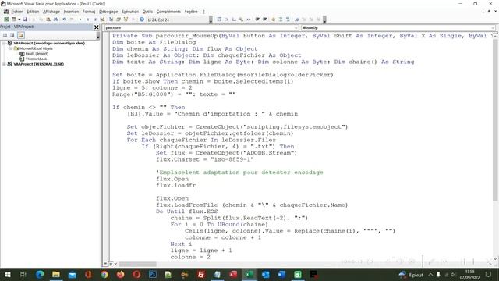The image size is (499, 281).
Task: Click the Project Explorer toolbar icon
Action: 111,20
